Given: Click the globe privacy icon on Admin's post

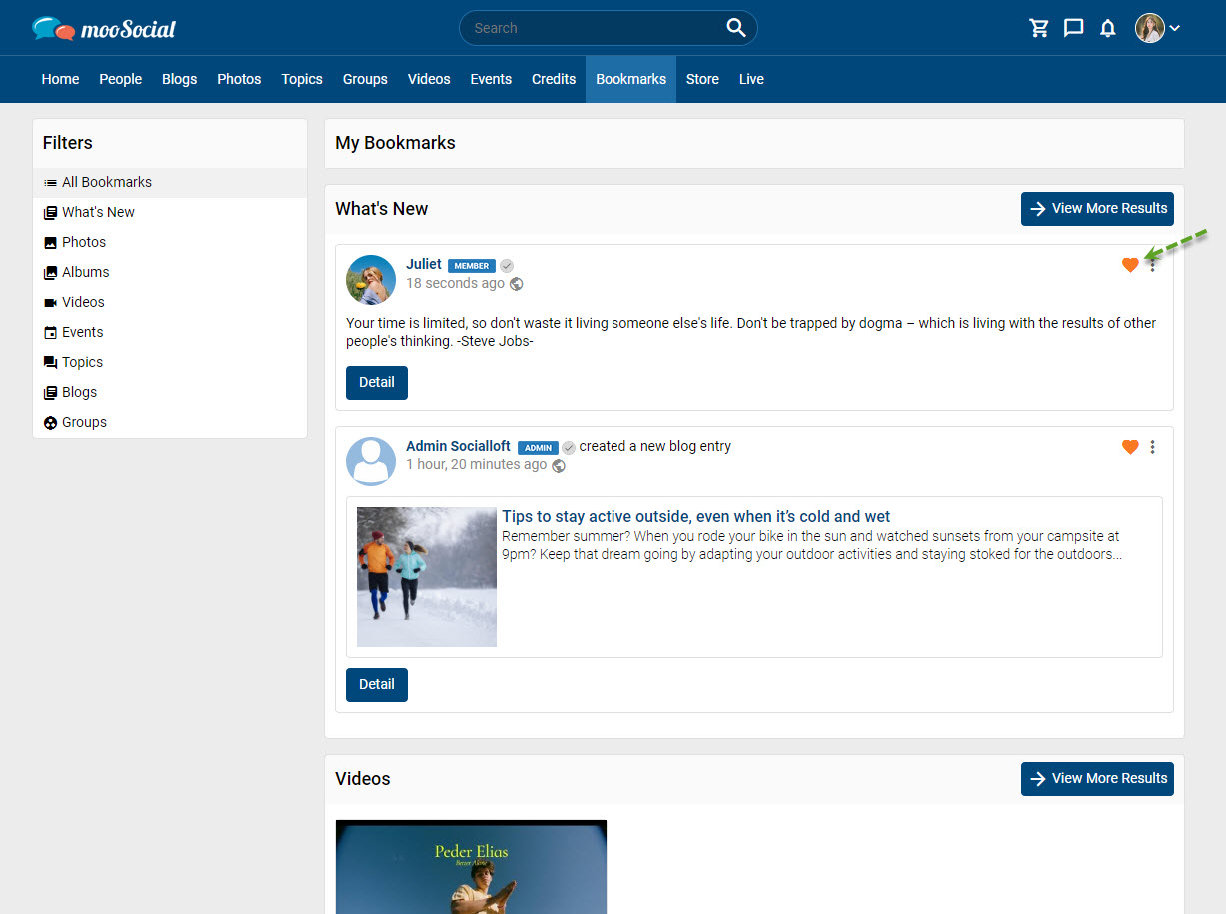Looking at the screenshot, I should click(x=559, y=465).
